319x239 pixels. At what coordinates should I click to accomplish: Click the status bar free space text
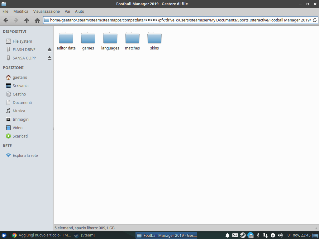(x=84, y=228)
